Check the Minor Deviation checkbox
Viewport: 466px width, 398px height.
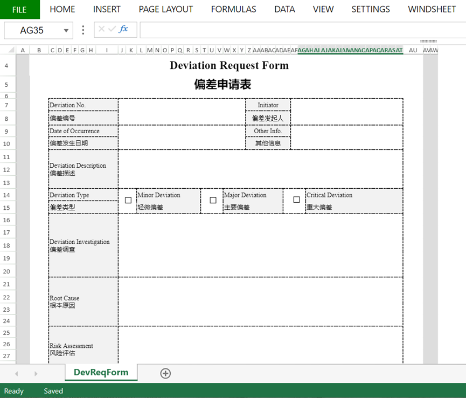(128, 200)
